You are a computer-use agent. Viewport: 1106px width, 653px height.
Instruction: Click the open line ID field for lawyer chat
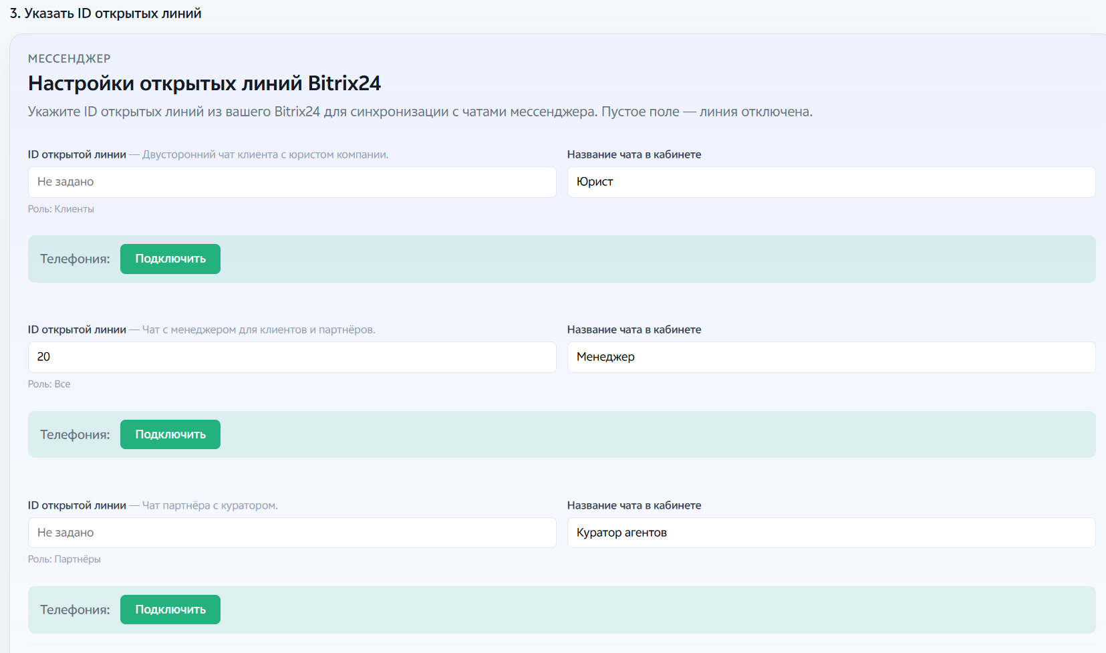click(292, 182)
